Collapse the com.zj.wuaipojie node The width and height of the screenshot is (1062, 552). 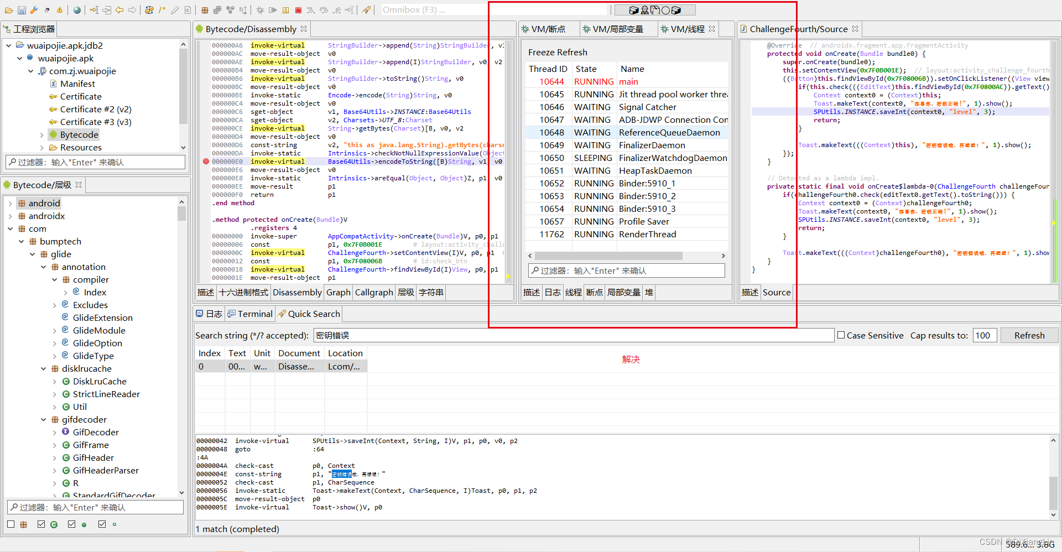tap(31, 71)
